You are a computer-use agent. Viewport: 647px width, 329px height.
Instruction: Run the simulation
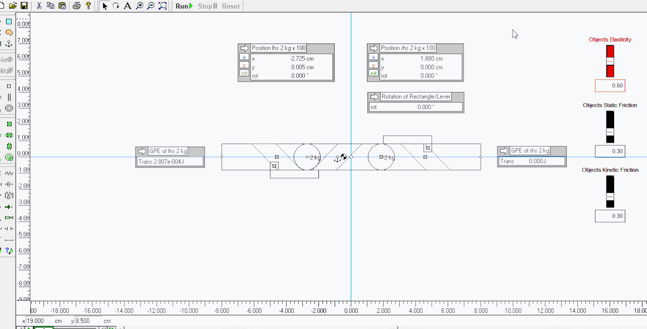[x=184, y=6]
